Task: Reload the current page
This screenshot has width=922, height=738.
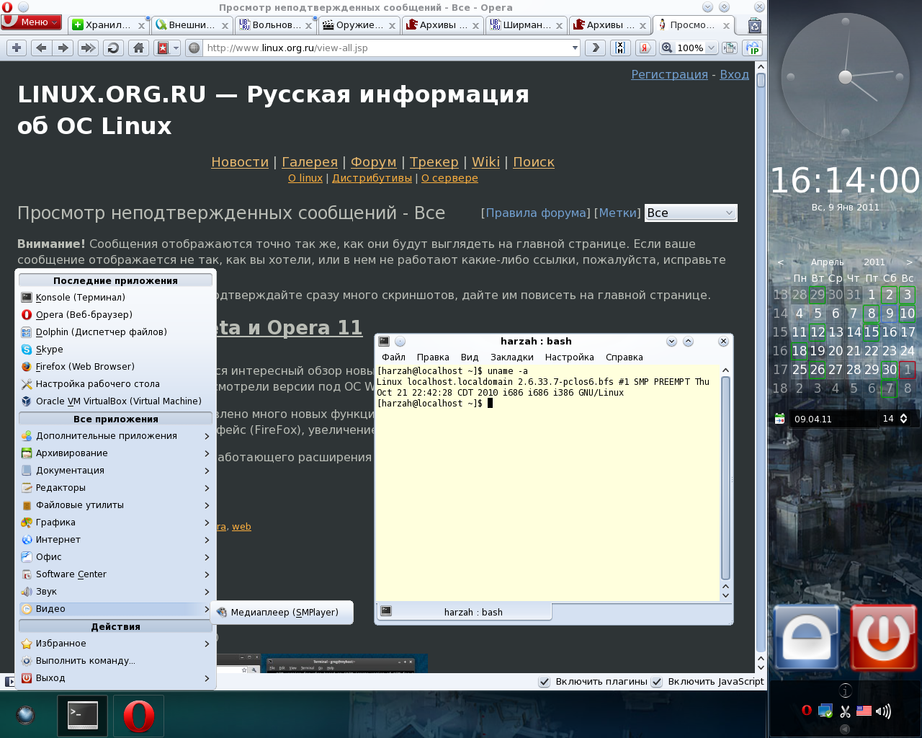Action: point(113,48)
